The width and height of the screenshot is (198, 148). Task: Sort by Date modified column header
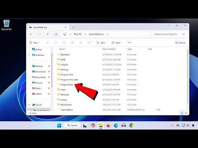tap(109, 49)
